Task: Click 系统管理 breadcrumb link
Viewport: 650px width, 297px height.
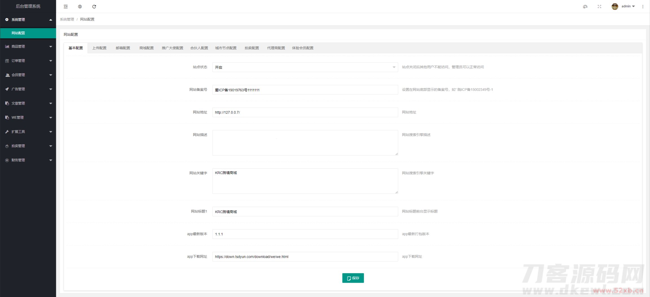Action: (x=67, y=19)
